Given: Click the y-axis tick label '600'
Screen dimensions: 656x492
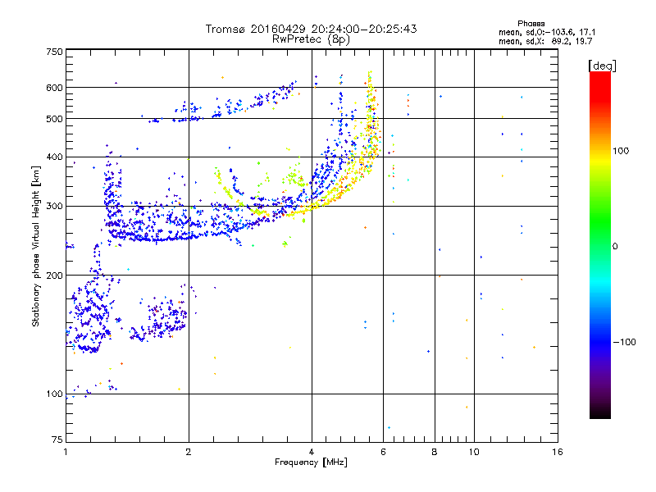Looking at the screenshot, I should [54, 88].
